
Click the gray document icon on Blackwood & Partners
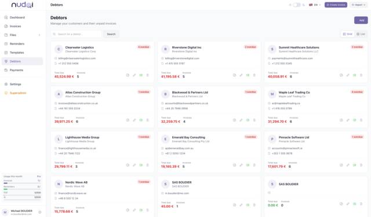pos(234,120)
